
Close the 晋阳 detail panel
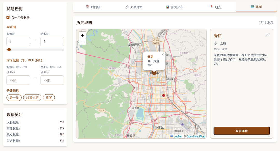(267, 35)
